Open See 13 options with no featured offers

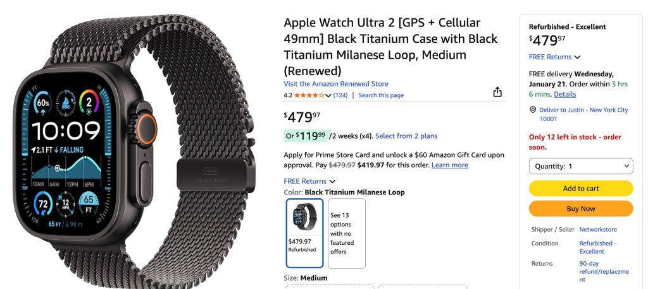(346, 233)
